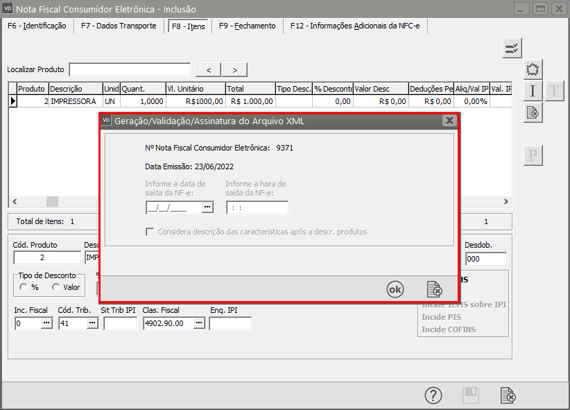The width and height of the screenshot is (570, 410).
Task: Switch to F7 - Dados Transporte tab
Action: [119, 26]
